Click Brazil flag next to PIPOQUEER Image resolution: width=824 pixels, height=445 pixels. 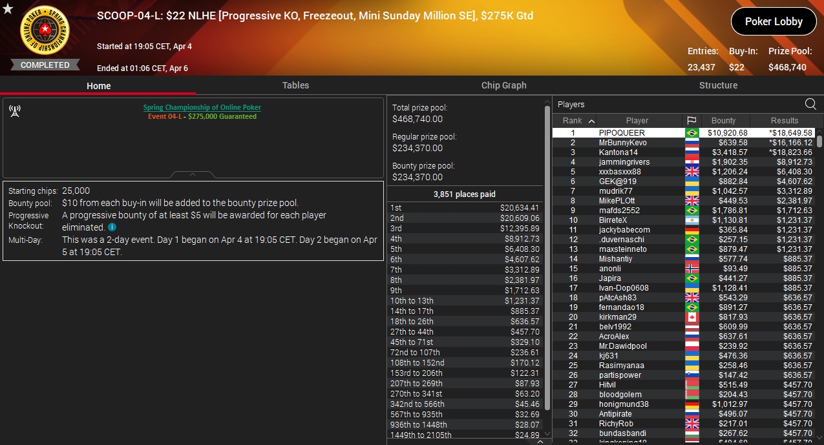[x=692, y=132]
